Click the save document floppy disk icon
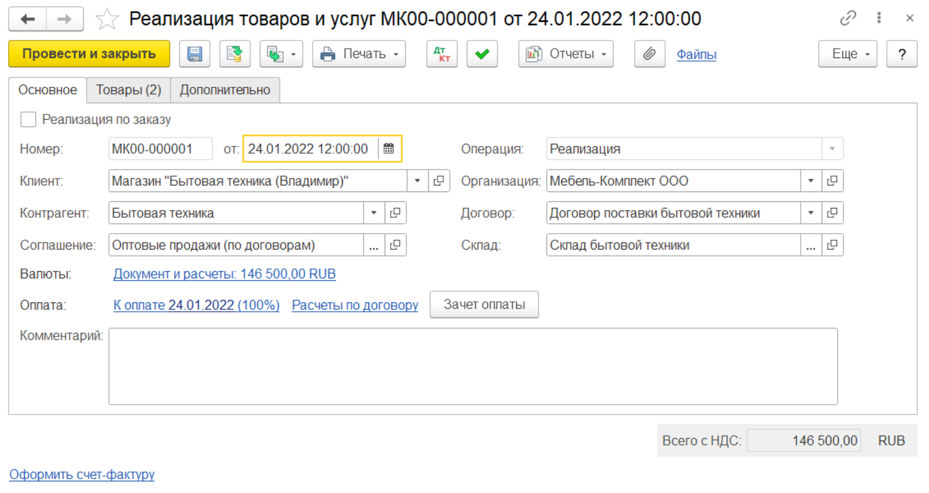This screenshot has width=929, height=493. 195,54
